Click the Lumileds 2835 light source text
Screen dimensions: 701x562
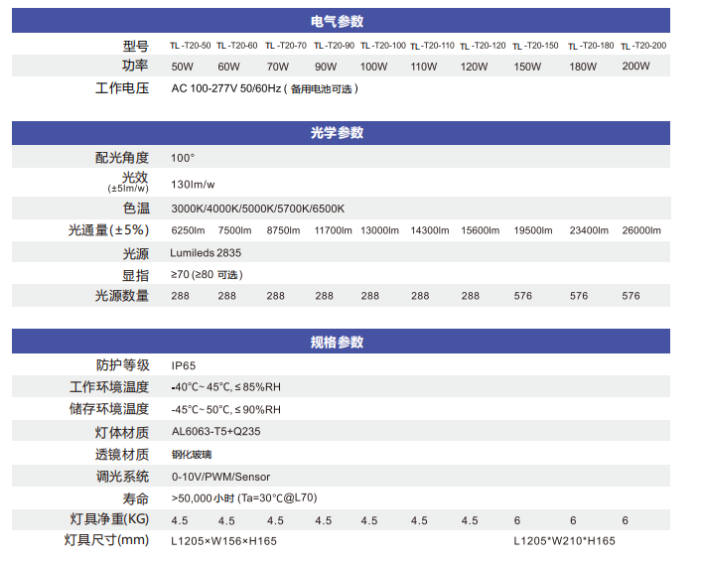(206, 253)
